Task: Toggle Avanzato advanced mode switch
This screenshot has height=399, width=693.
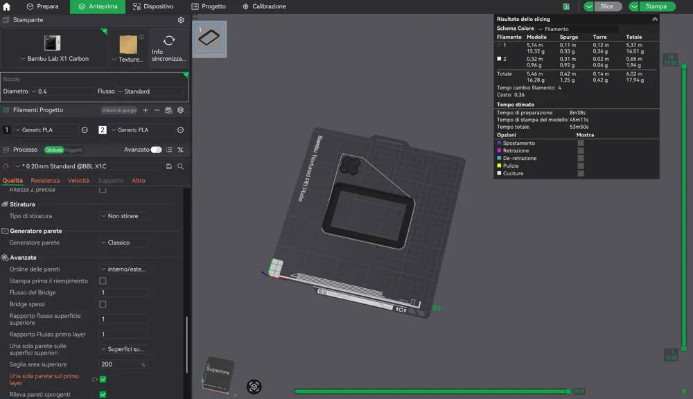Action: [x=156, y=150]
